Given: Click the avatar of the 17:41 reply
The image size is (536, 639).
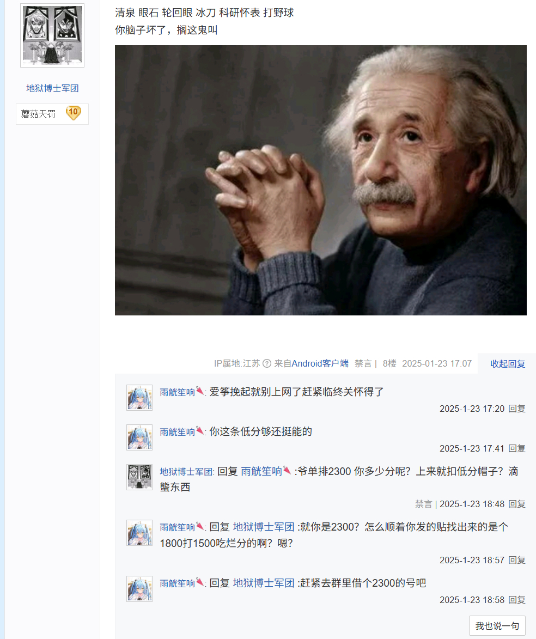Looking at the screenshot, I should (139, 437).
